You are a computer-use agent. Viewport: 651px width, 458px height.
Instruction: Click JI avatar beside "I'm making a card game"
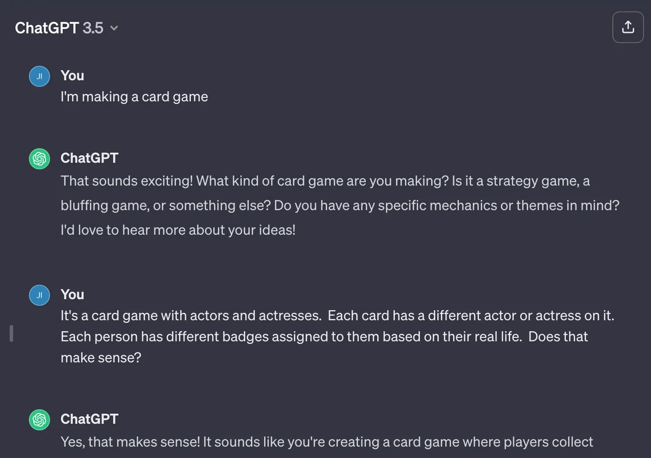point(39,76)
